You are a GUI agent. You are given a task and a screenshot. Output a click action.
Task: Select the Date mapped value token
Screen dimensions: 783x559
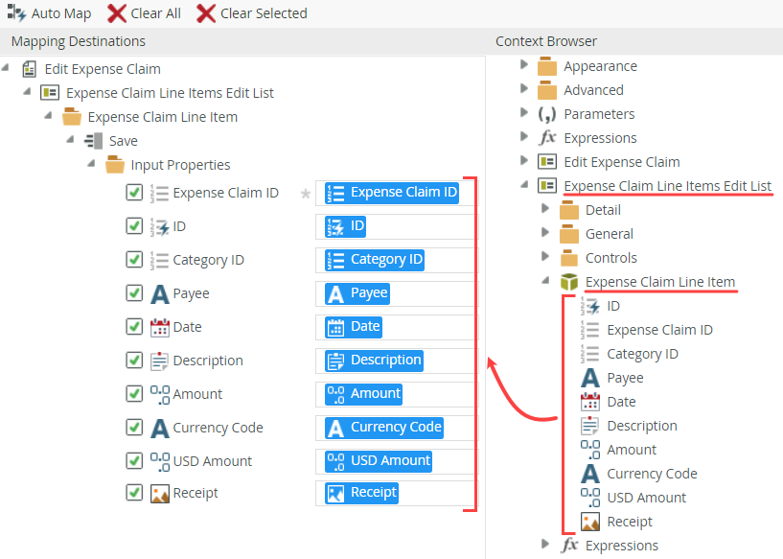(354, 327)
